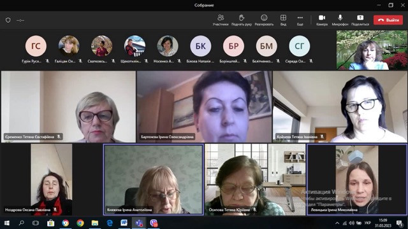Open the Участники participants panel

click(x=221, y=20)
